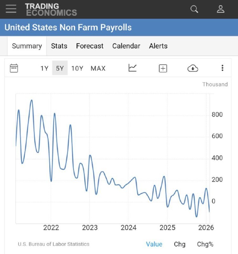Open the Calendar tab

(x=126, y=46)
